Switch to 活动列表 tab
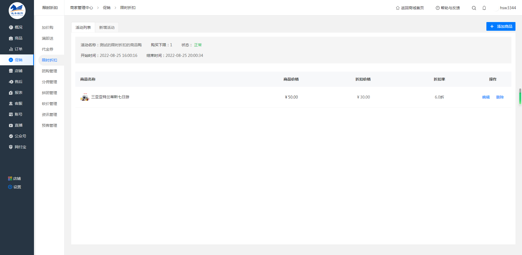Image resolution: width=522 pixels, height=255 pixels. point(83,27)
